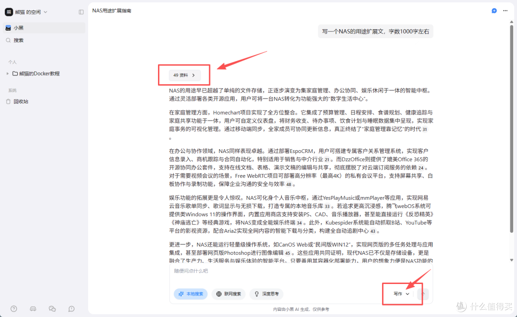
Task: Click citation 24 after 订阅服务的依赖
Action: pyautogui.click(x=421, y=168)
